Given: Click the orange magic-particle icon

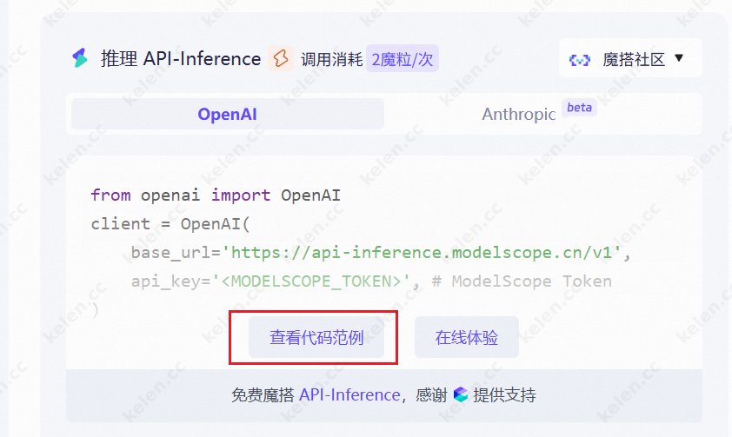Looking at the screenshot, I should tap(281, 59).
